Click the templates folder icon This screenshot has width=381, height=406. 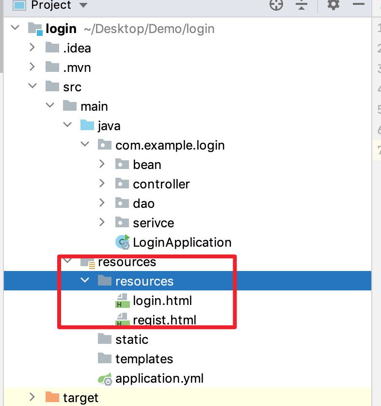[x=105, y=358]
